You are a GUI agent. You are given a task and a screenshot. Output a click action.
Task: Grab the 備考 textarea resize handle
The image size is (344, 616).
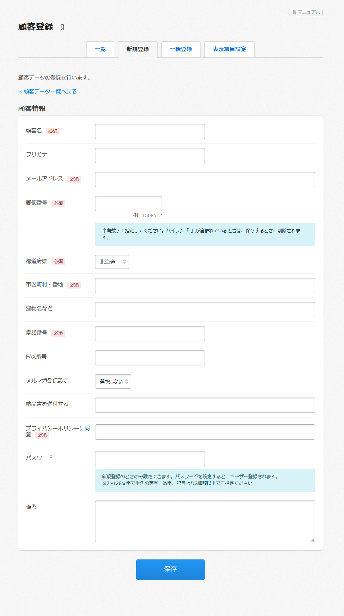[x=313, y=540]
